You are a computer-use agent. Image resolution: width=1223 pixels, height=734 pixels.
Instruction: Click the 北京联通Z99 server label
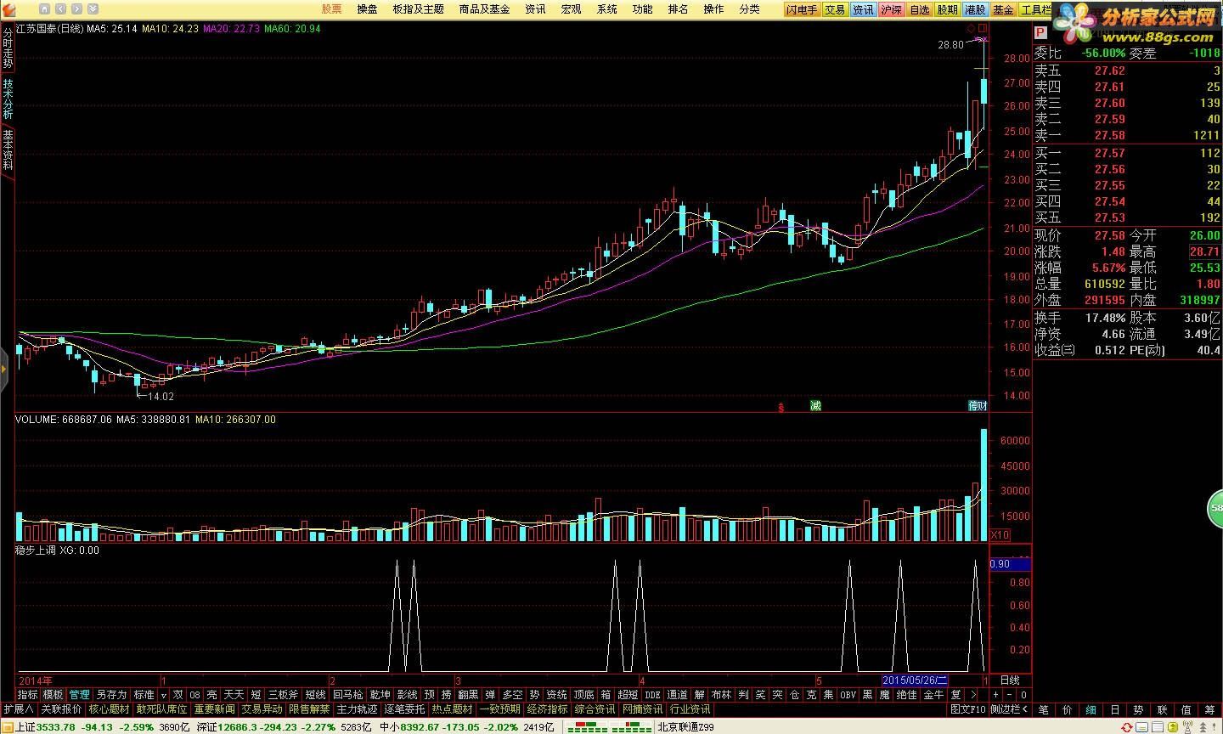click(x=685, y=727)
